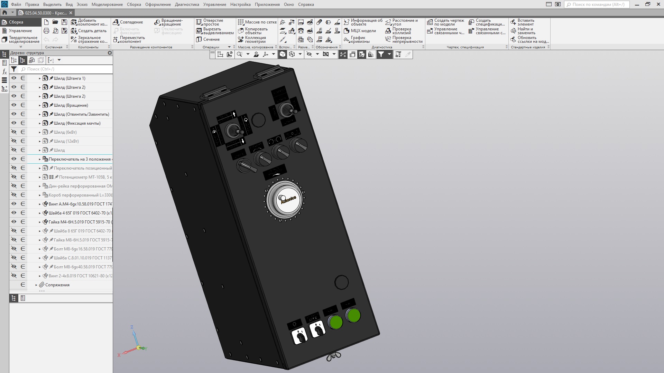Click the Simple hole operation icon
The width and height of the screenshot is (664, 373).
pyautogui.click(x=199, y=22)
